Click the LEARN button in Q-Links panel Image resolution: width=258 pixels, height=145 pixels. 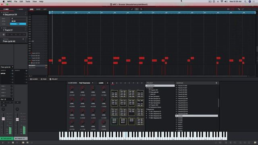point(101,83)
